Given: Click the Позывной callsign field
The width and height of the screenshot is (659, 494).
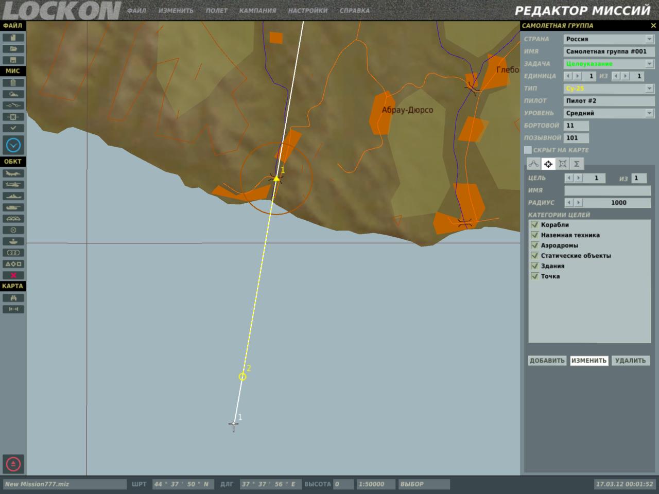Looking at the screenshot, I should pos(576,138).
